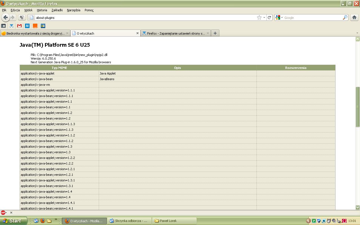Screen dimensions: 360x225
Task: Click the blue security shield tray icon
Action: pyautogui.click(x=319, y=221)
